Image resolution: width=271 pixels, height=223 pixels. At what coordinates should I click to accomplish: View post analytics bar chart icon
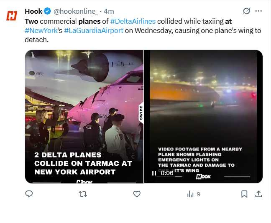(x=191, y=194)
